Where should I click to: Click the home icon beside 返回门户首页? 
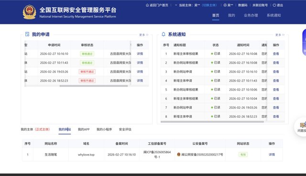tap(147, 5)
